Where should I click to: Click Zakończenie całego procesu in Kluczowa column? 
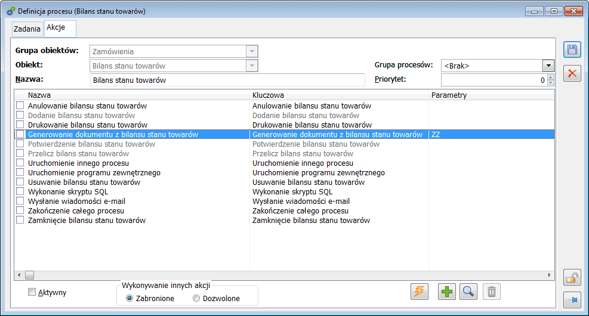pyautogui.click(x=301, y=211)
